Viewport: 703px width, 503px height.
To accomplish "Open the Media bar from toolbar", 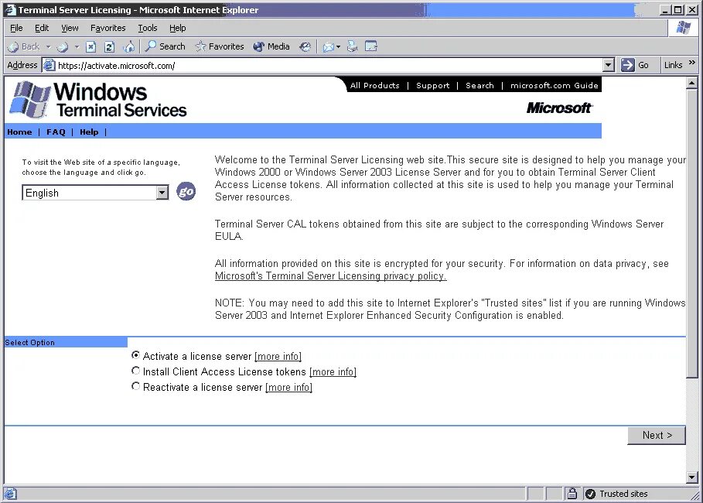I will tap(271, 46).
